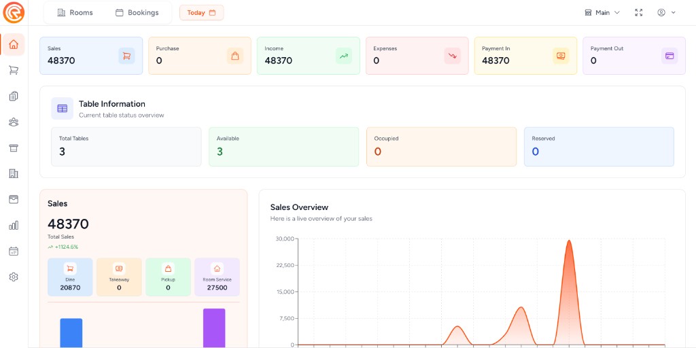The width and height of the screenshot is (696, 348).
Task: Click the bag icon in Purchase card
Action: coord(235,56)
